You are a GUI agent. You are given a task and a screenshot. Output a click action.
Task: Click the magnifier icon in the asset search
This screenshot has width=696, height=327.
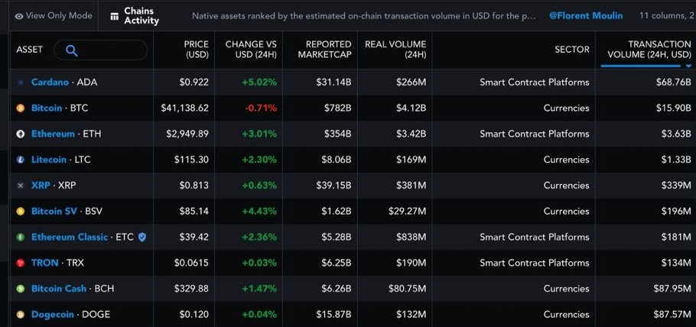point(71,50)
